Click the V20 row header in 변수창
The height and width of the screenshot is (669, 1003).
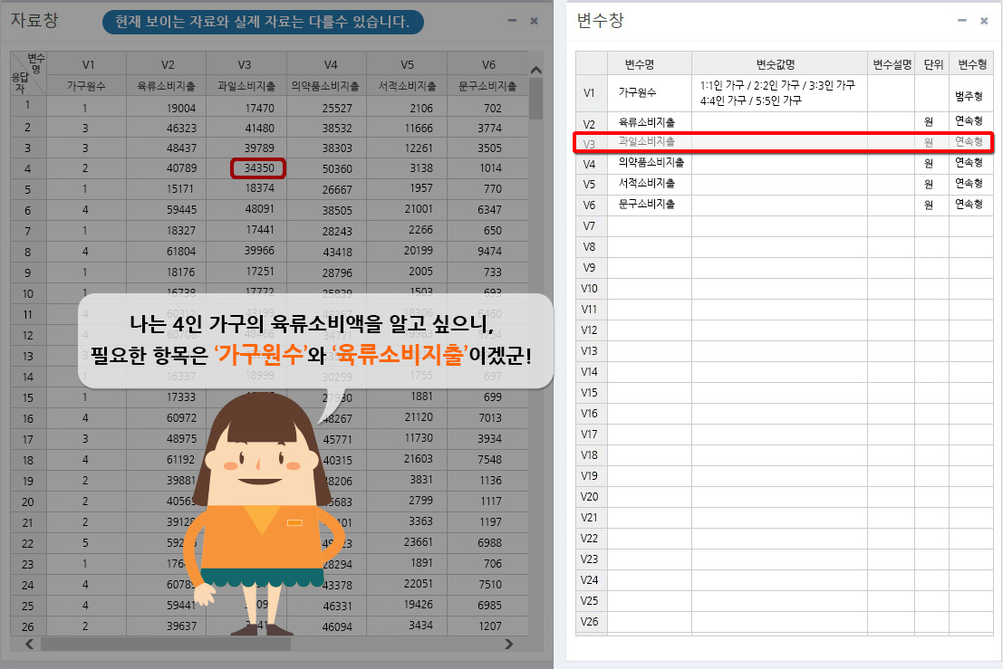590,497
